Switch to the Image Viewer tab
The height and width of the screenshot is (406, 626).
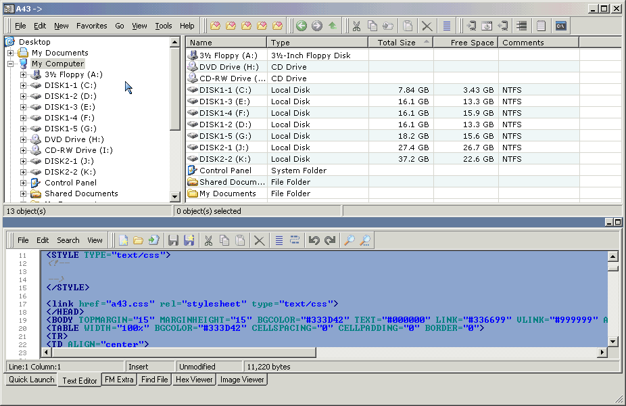click(x=242, y=380)
